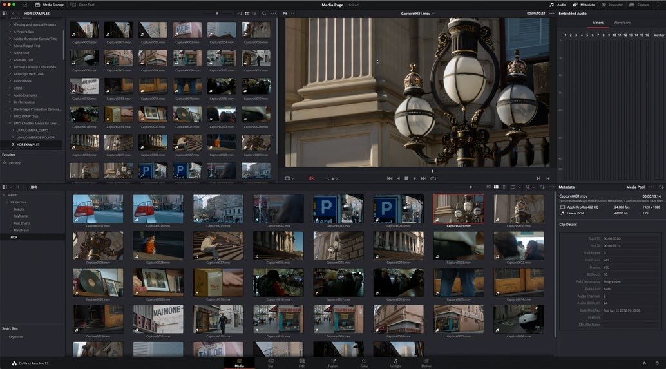Screen dimensions: 666x369
Task: Switch media pool to metadata view
Action: coord(489,187)
